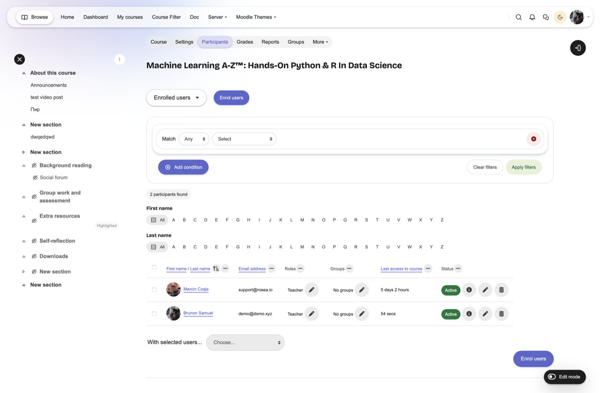600x393 pixels.
Task: Tick the select-all participants checkbox
Action: 154,267
